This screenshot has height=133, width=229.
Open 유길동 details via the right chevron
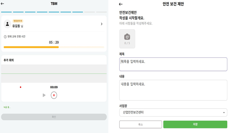pyautogui.click(x=101, y=24)
